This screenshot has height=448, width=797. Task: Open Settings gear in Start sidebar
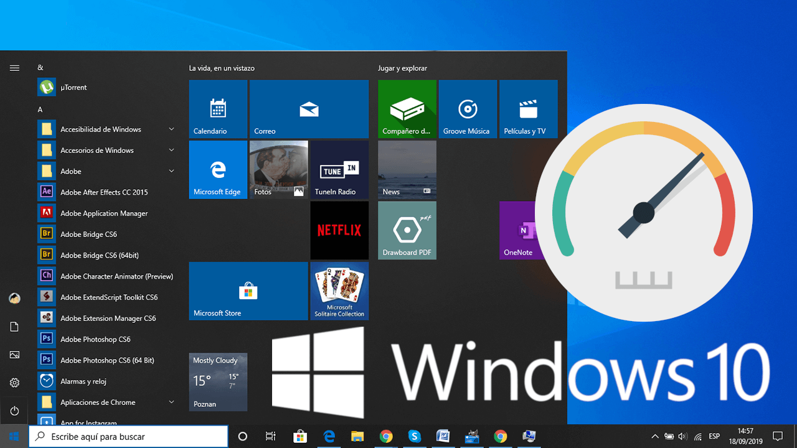[x=14, y=383]
